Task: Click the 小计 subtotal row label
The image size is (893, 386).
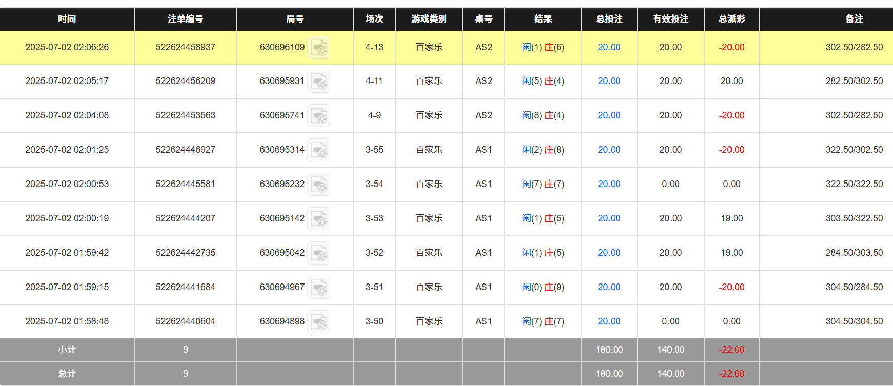Action: 67,350
